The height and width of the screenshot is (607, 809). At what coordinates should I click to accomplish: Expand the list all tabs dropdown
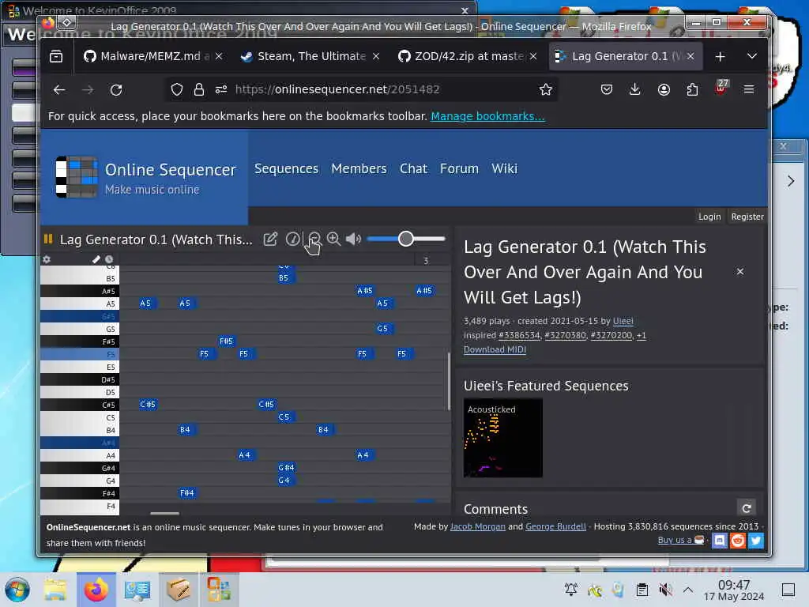tap(752, 56)
